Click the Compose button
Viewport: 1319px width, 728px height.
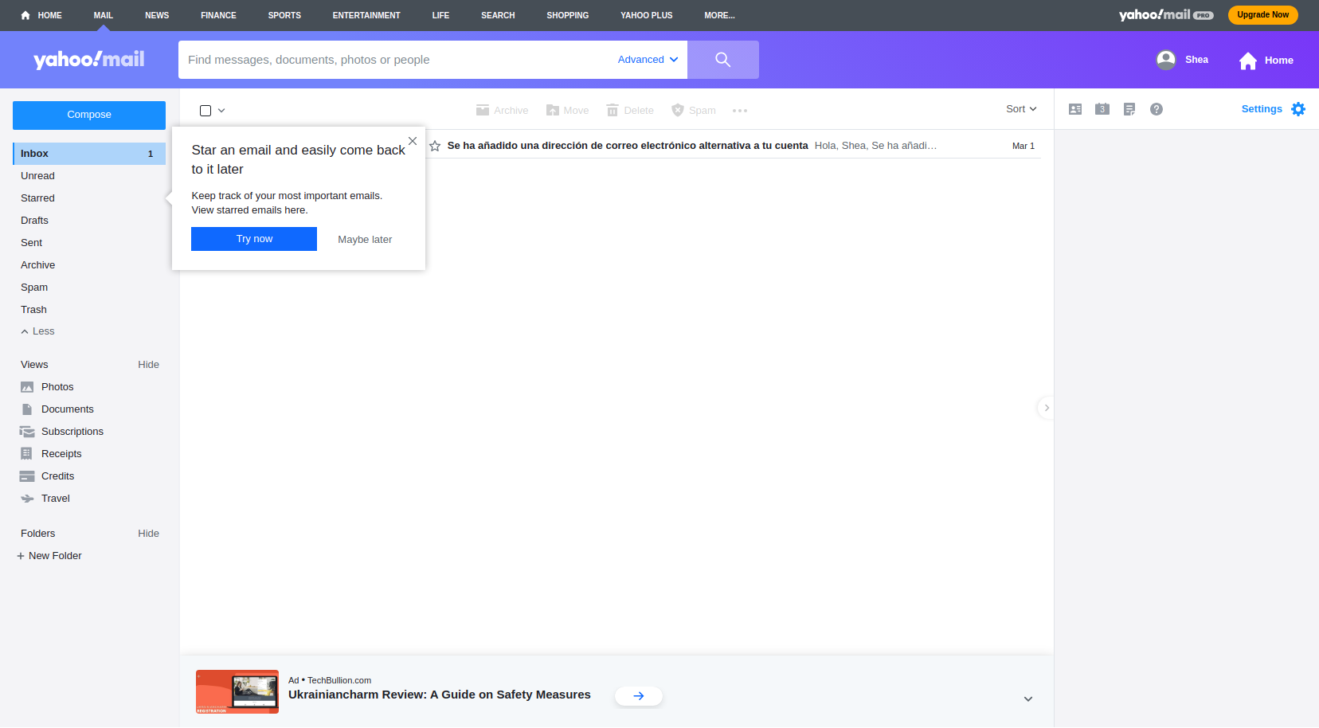[x=89, y=115]
